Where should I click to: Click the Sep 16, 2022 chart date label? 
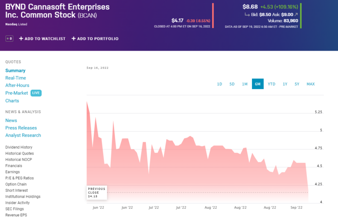click(98, 68)
